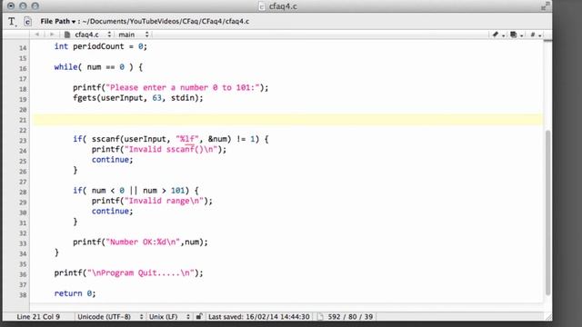Open the counterpart/includes popup icon
The width and height of the screenshot is (582, 327).
pos(516,35)
